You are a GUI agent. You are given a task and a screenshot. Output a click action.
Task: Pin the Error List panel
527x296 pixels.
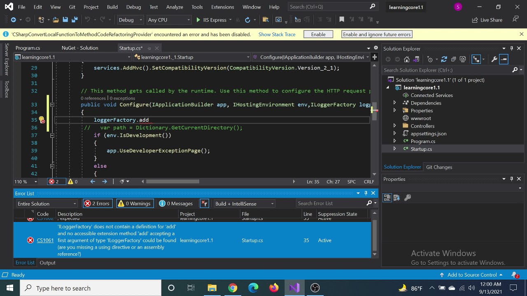366,193
